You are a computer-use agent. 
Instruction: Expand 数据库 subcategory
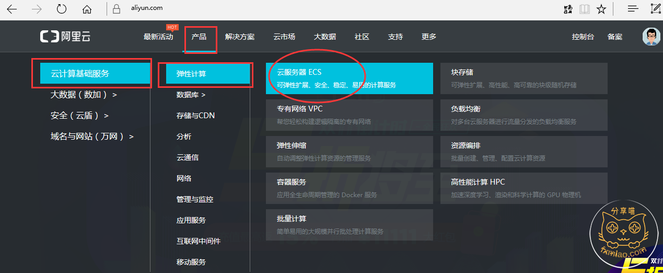click(x=191, y=95)
